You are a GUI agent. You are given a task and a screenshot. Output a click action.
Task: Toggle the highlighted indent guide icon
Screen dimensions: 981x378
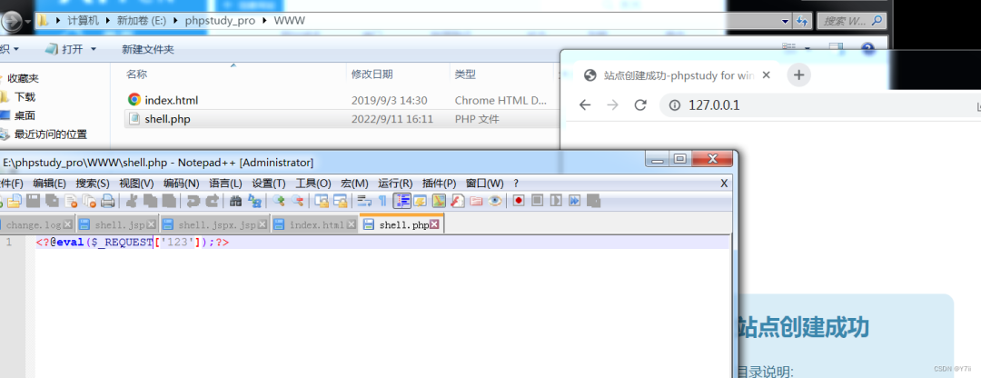(x=401, y=201)
